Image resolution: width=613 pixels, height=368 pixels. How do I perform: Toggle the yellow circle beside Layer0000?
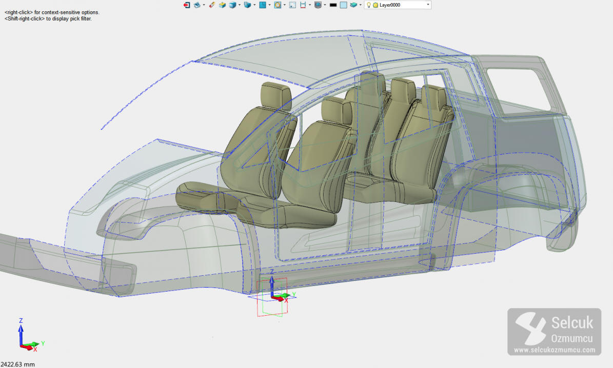pos(375,5)
